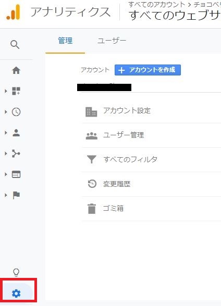This screenshot has height=306, width=221.
Task: Click the funnel icon for すべてのフィルタ
Action: click(x=91, y=159)
